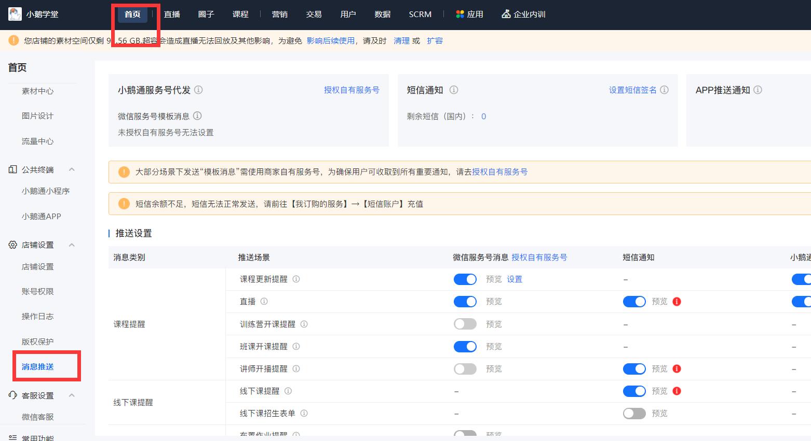Viewport: 811px width, 441px height.
Task: Click the remaining SMS count 0
Action: tap(483, 116)
